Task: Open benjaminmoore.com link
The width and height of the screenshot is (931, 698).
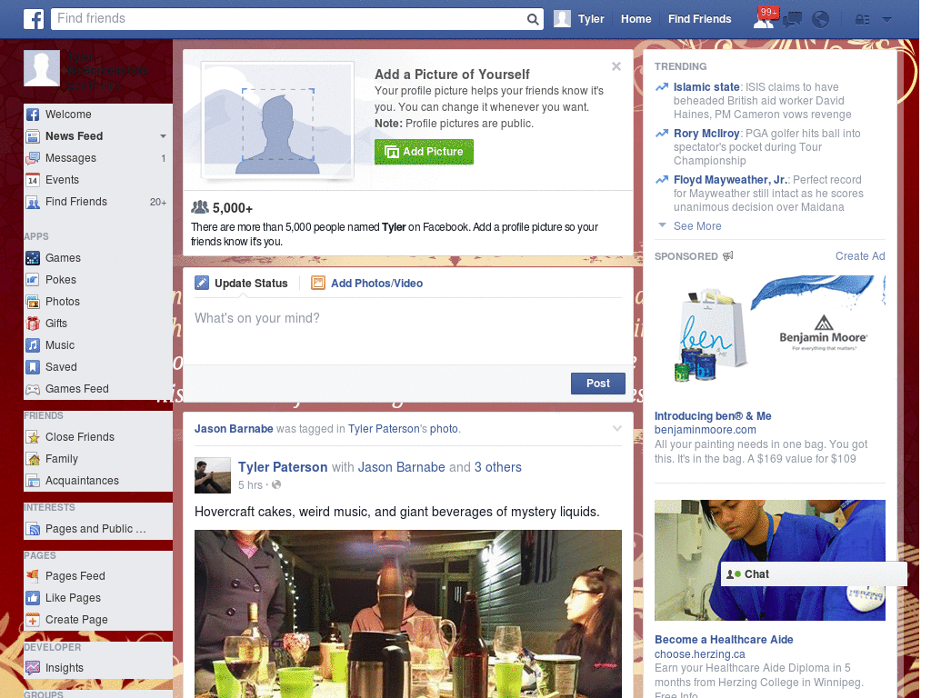Action: coord(705,430)
